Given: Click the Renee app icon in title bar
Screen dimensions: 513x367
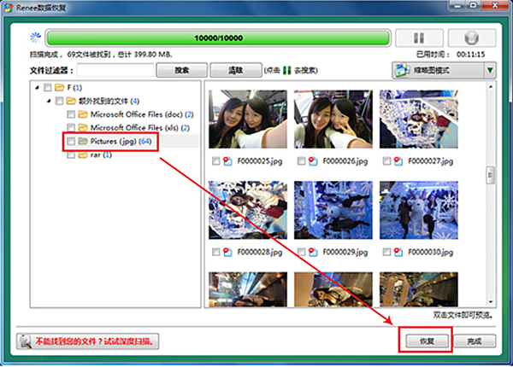Looking at the screenshot, I should click(x=9, y=7).
